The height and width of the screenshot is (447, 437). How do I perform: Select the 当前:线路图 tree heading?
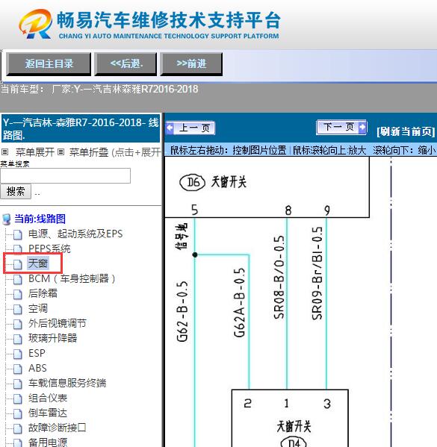click(40, 219)
